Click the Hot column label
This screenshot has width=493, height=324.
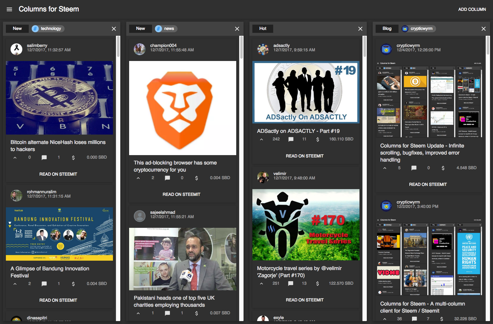[263, 28]
